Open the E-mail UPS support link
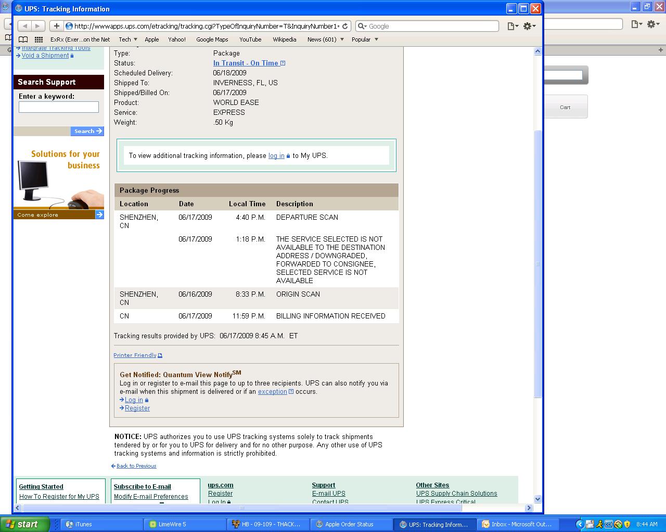Viewport: 666px width, 532px height. (329, 494)
